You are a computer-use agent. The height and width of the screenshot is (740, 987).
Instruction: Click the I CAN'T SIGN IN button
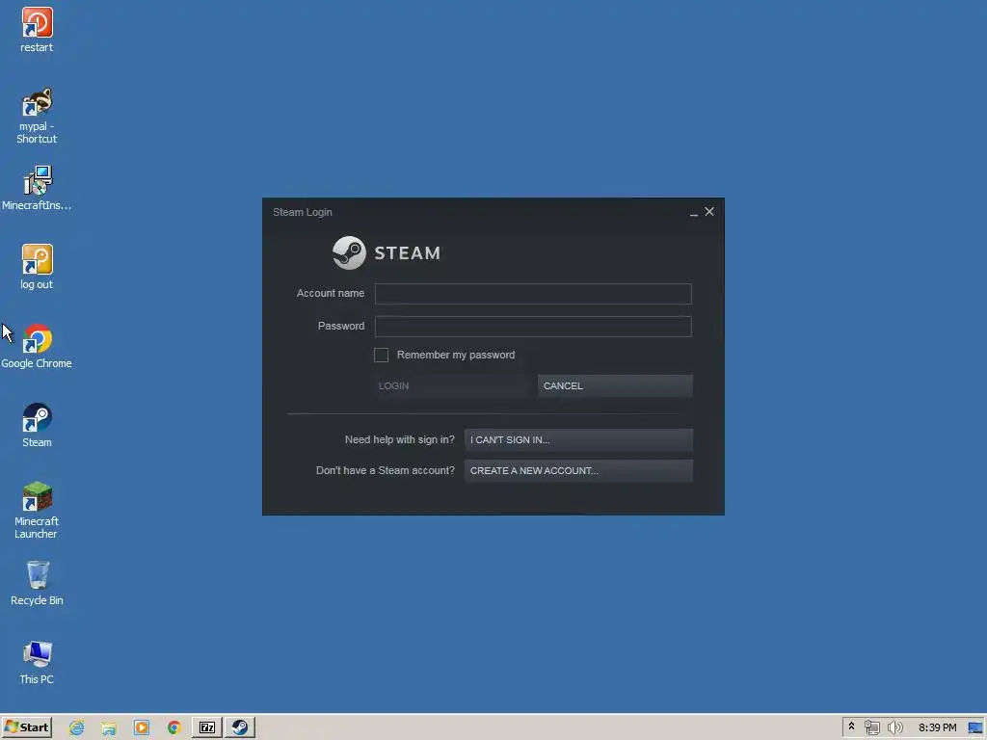[578, 439]
